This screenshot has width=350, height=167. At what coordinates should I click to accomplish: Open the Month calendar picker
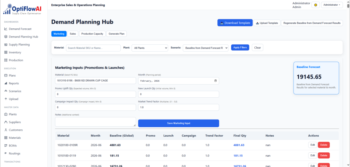point(215,81)
